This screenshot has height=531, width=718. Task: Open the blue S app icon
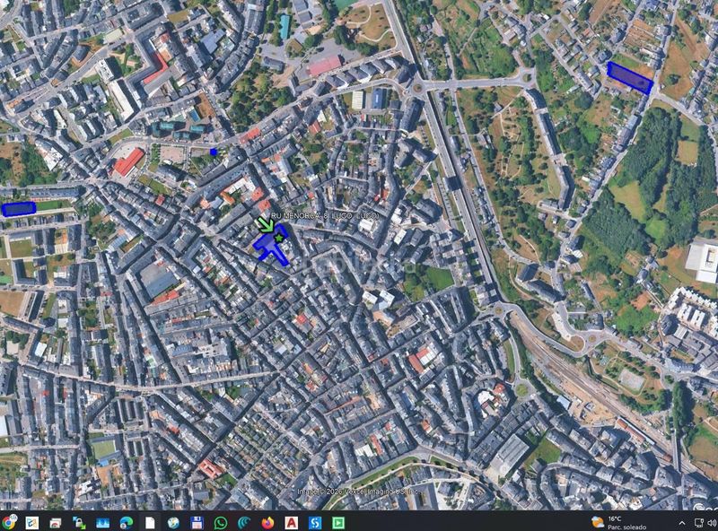(x=315, y=522)
